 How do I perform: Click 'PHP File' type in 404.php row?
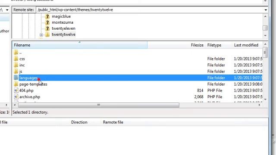[x=215, y=90]
